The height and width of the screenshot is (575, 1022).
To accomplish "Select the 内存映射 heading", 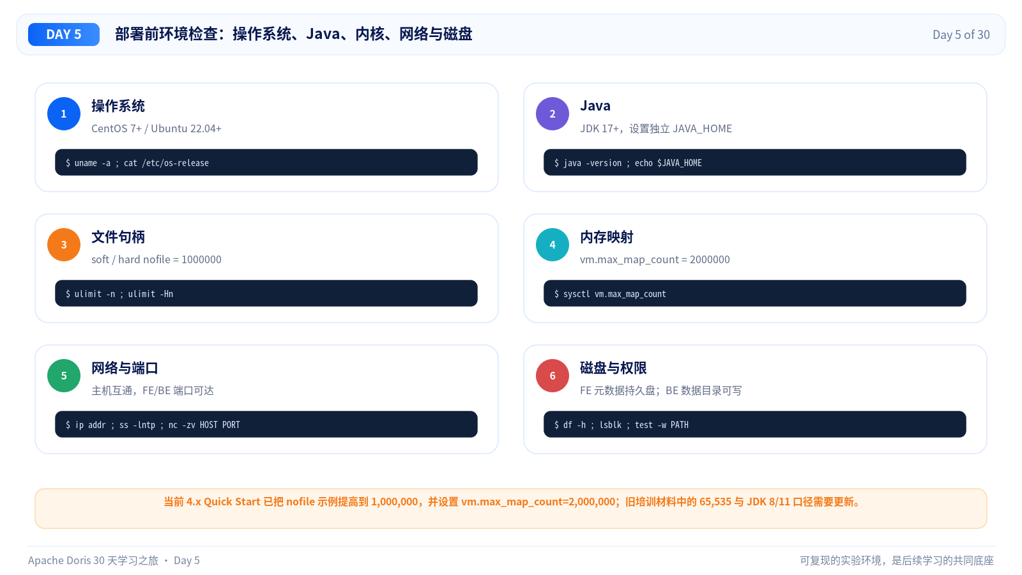I will tap(607, 237).
